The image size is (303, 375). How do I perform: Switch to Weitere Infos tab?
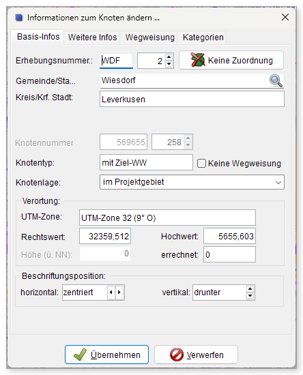pos(92,37)
